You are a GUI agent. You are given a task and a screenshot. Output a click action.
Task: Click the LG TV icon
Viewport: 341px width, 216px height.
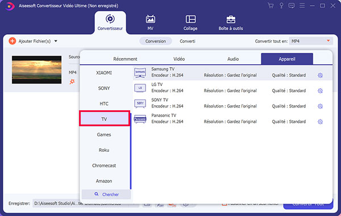(140, 88)
